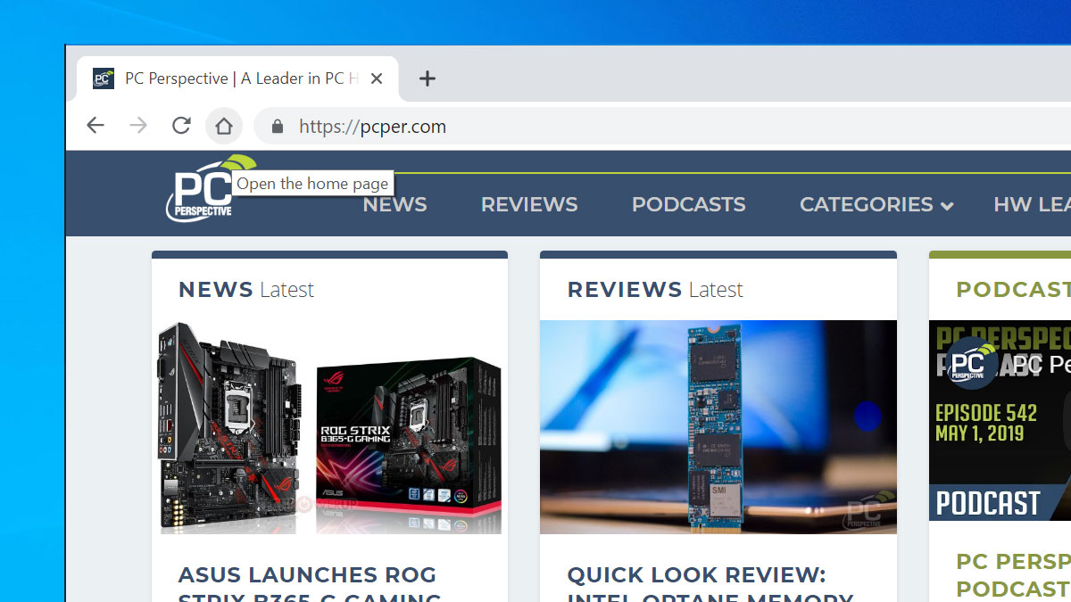Select the PC Perspective browser tab

[x=237, y=78]
